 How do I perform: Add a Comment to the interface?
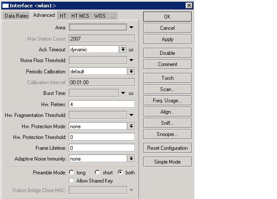(x=167, y=64)
